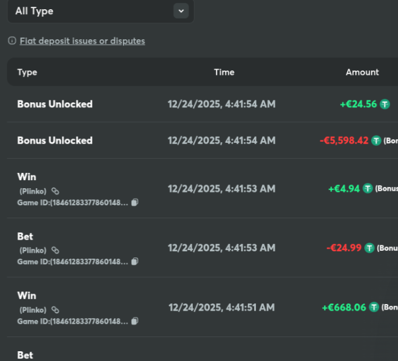Click the Tether coin icon beside +€24.56
The image size is (398, 361).
tap(385, 104)
